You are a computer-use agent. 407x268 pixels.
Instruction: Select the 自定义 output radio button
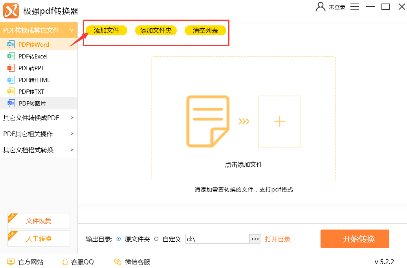(x=156, y=239)
